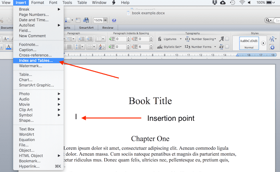Click the Increase Indent icon
280x172 pixels.
click(x=90, y=39)
